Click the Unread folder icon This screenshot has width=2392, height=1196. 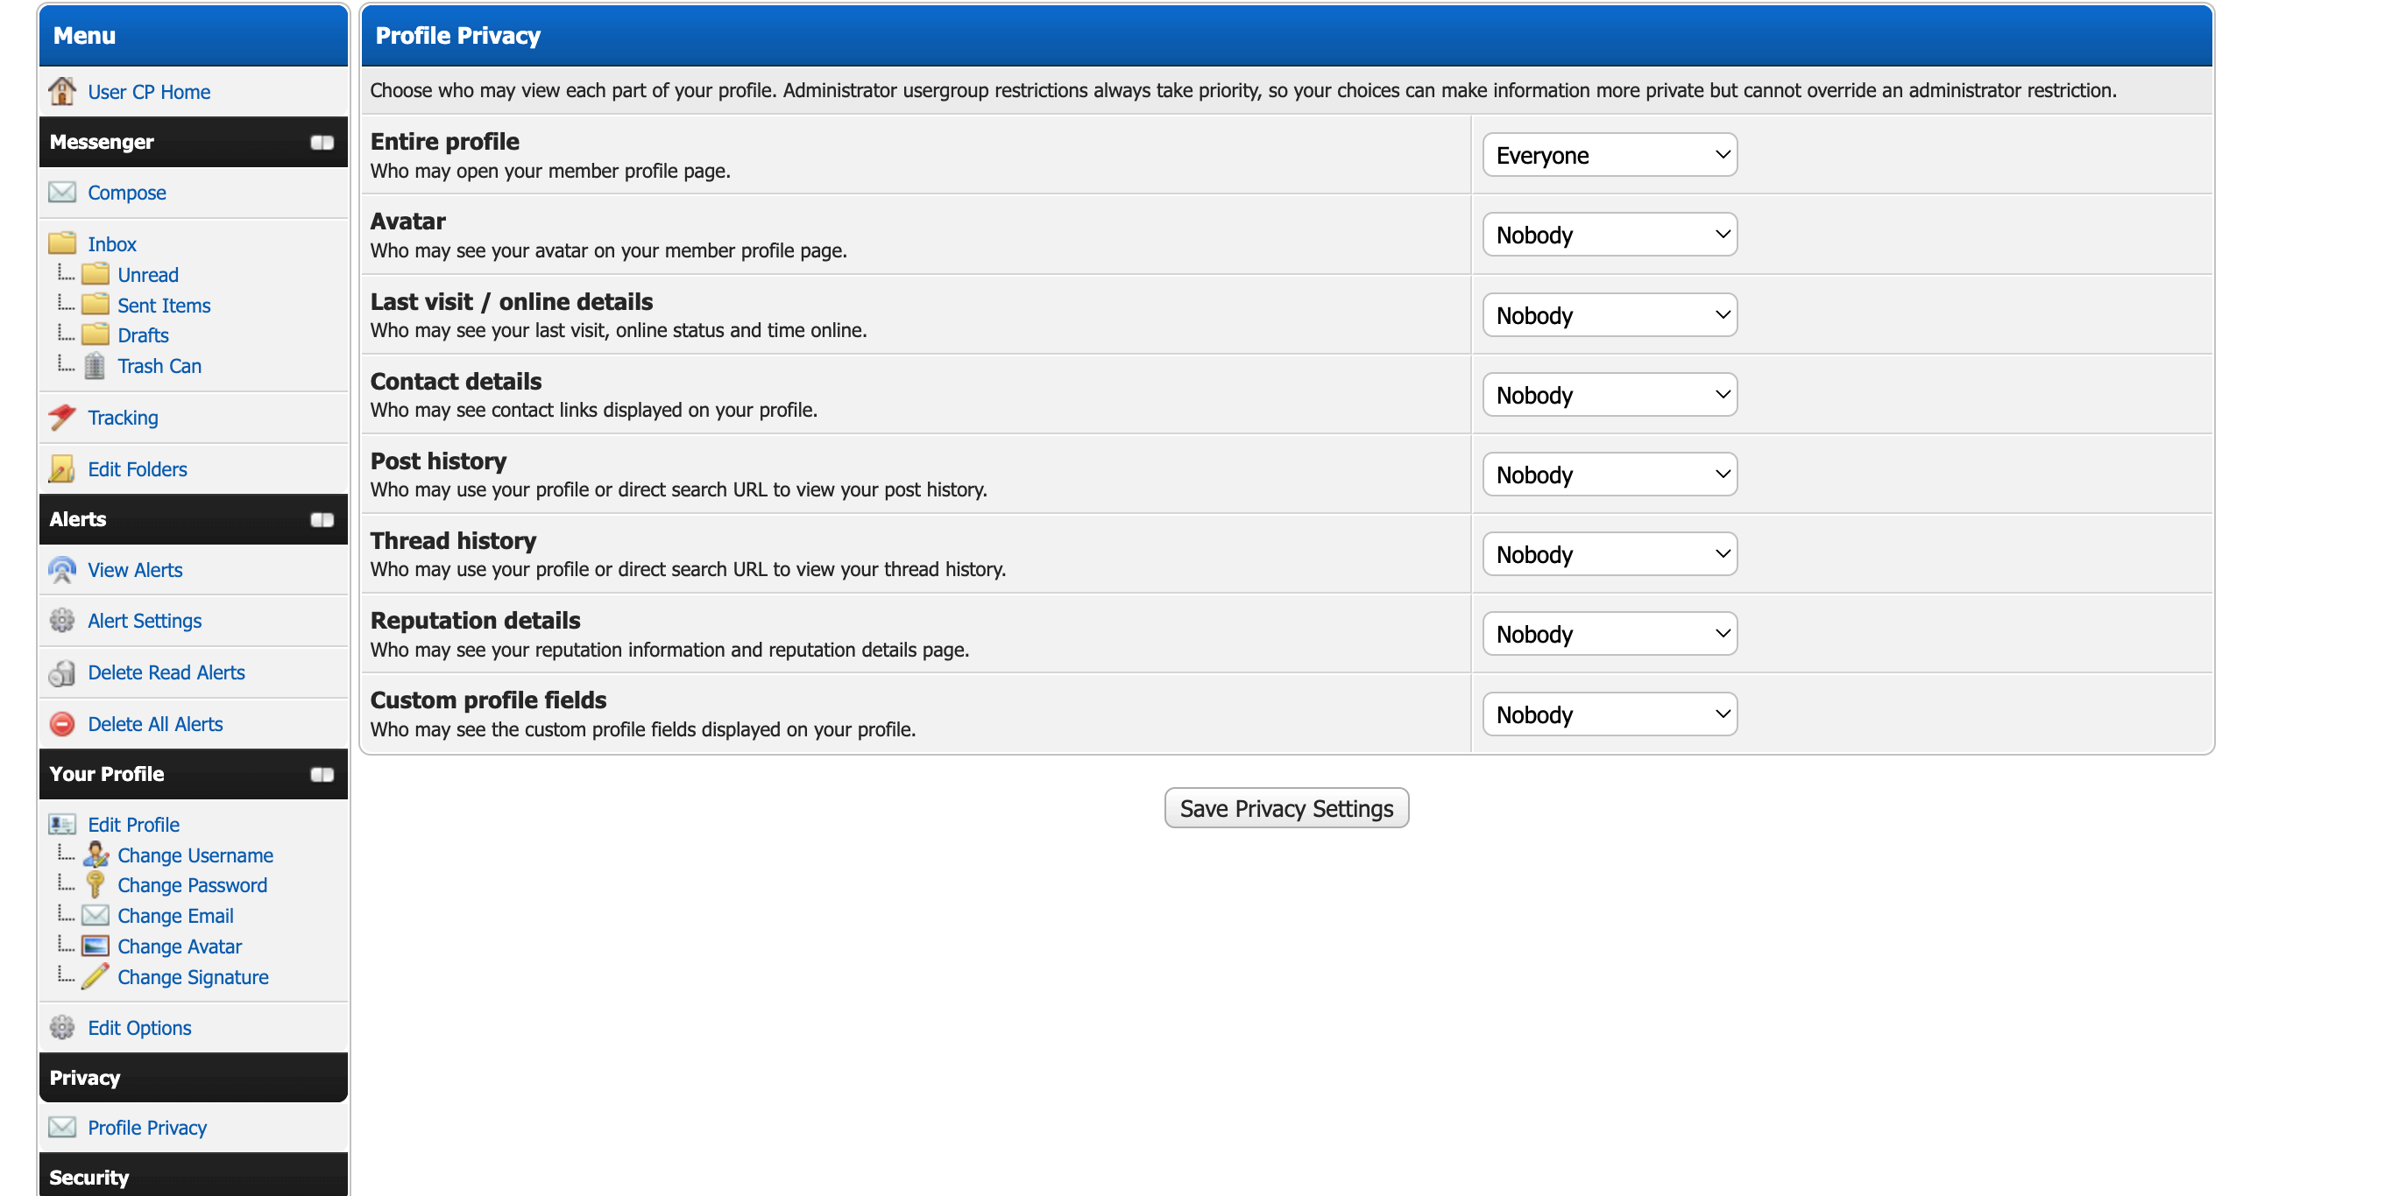pos(95,274)
